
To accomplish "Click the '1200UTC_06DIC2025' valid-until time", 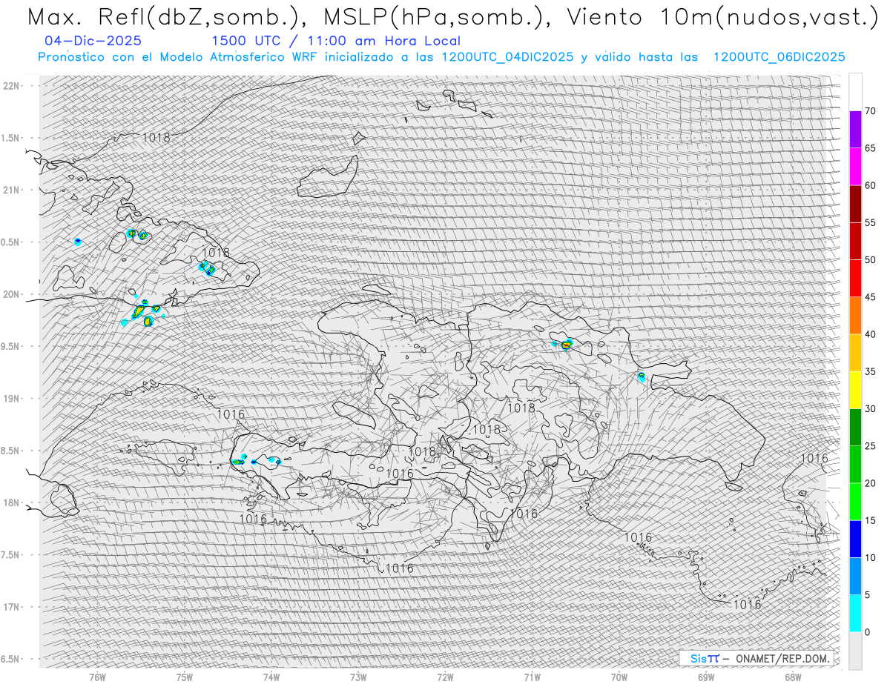I will tap(779, 56).
